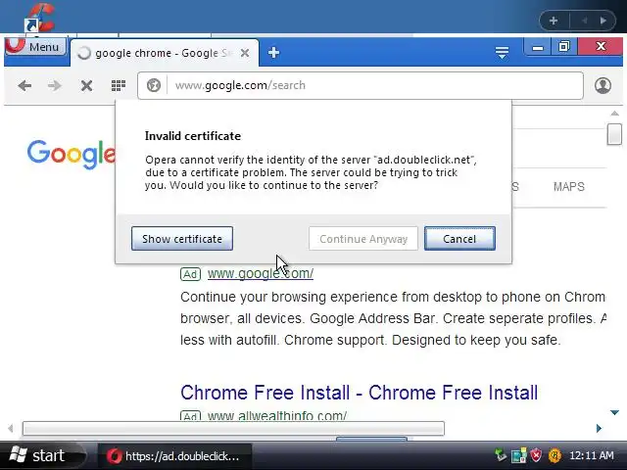Go forward with the forward arrow
The height and width of the screenshot is (470, 627).
pos(55,85)
